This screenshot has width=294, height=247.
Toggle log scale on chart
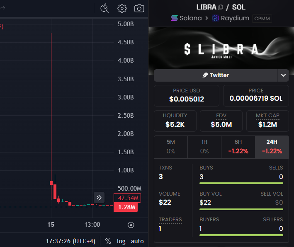pos(121,241)
